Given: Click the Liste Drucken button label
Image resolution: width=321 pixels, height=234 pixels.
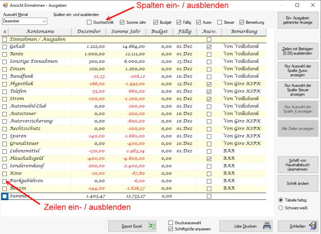Looking at the screenshot, I should (245, 226).
